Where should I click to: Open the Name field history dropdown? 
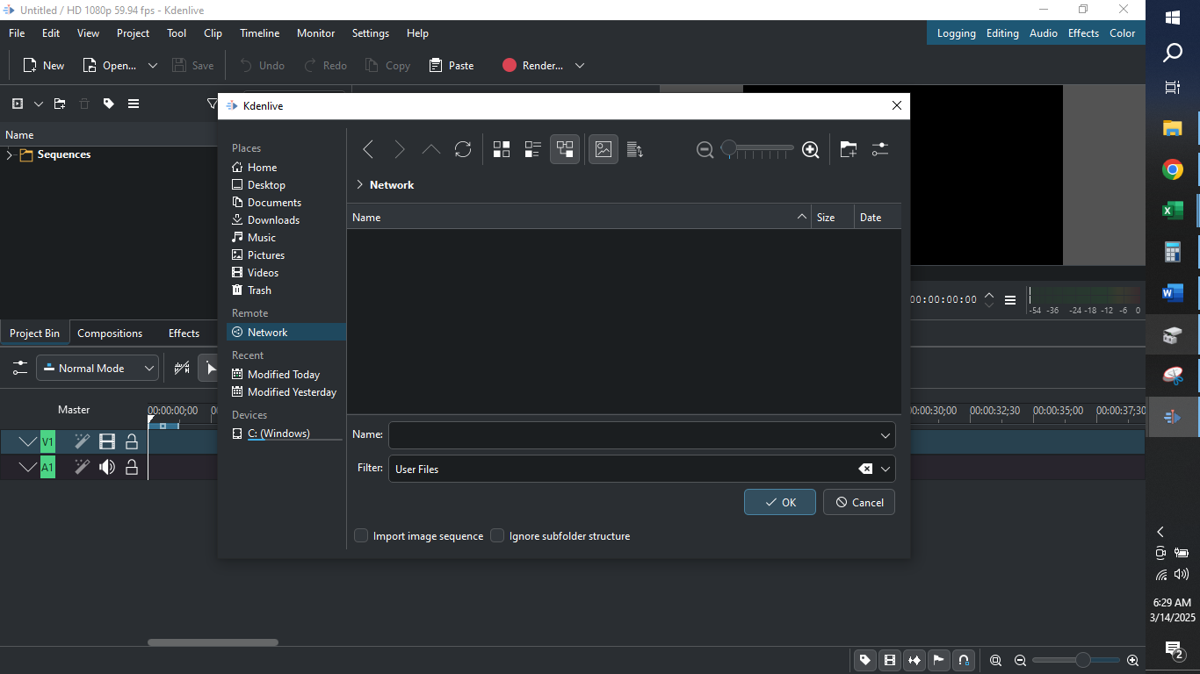885,435
